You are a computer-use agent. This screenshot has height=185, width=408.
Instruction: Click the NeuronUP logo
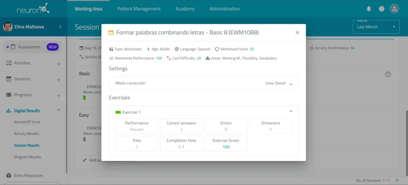(33, 9)
